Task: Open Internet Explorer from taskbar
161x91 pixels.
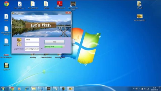Action: (27, 89)
